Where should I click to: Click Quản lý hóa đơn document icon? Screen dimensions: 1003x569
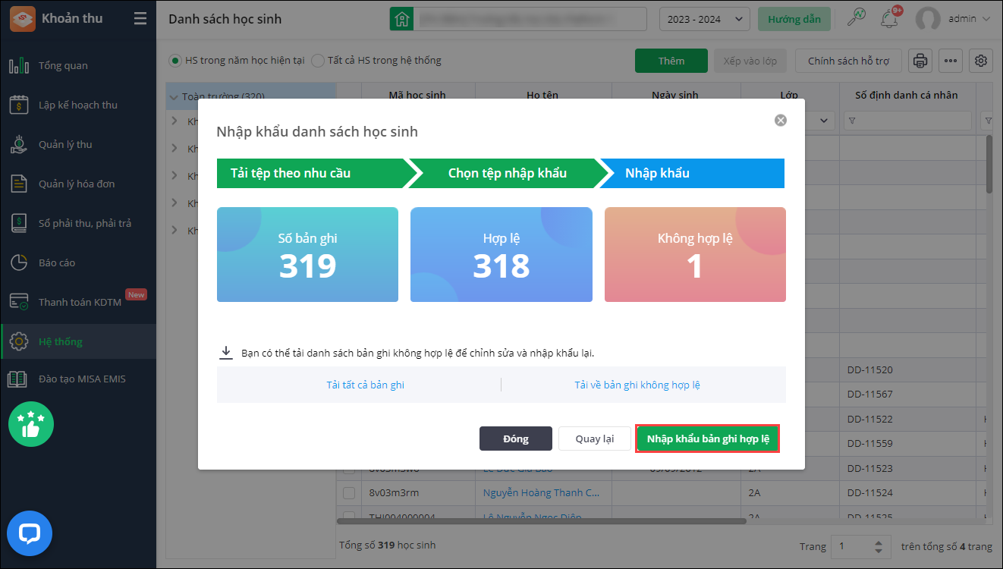19,184
